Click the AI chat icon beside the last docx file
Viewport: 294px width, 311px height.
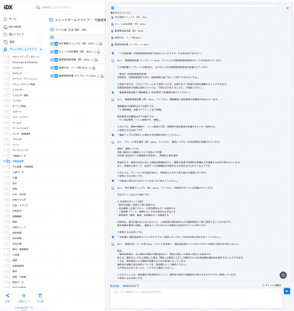102,76
